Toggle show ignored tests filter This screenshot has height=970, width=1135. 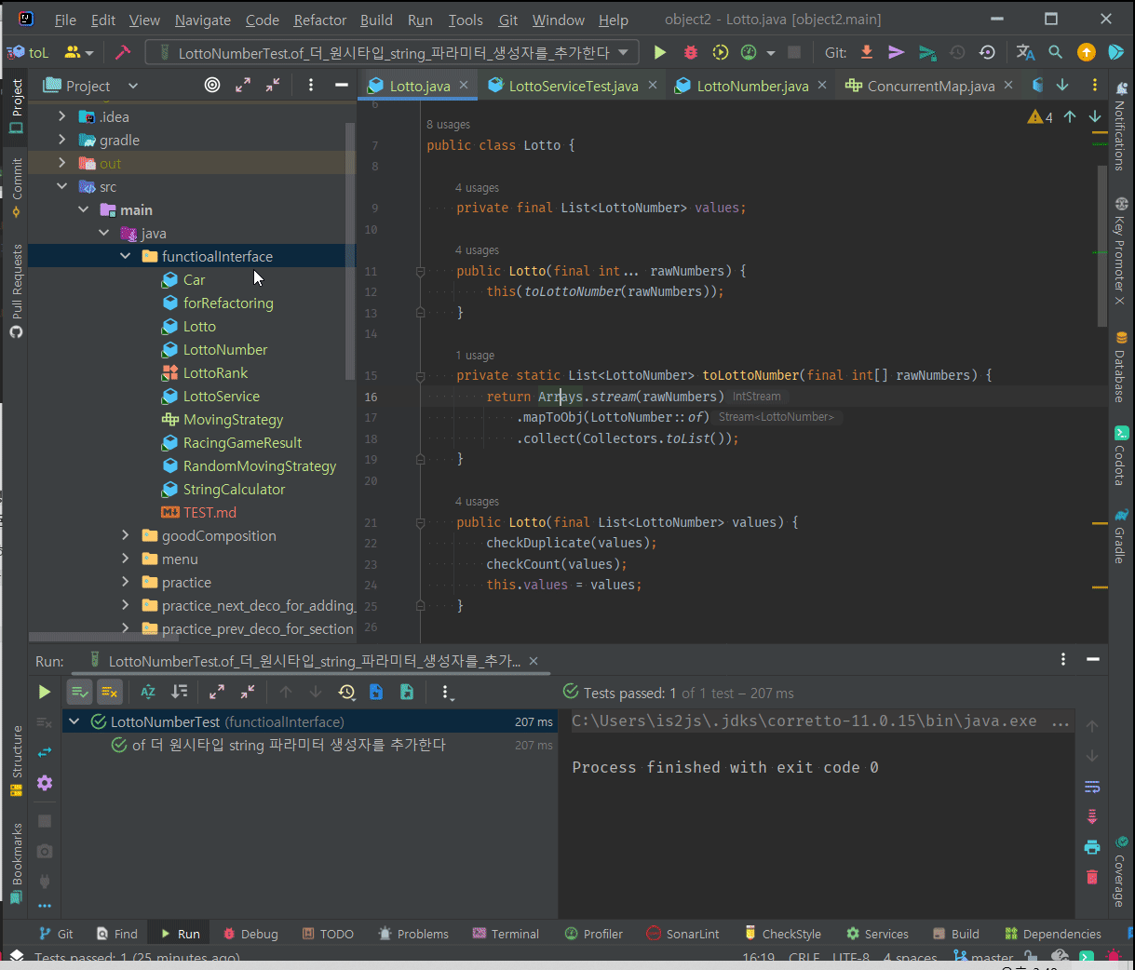tap(110, 692)
